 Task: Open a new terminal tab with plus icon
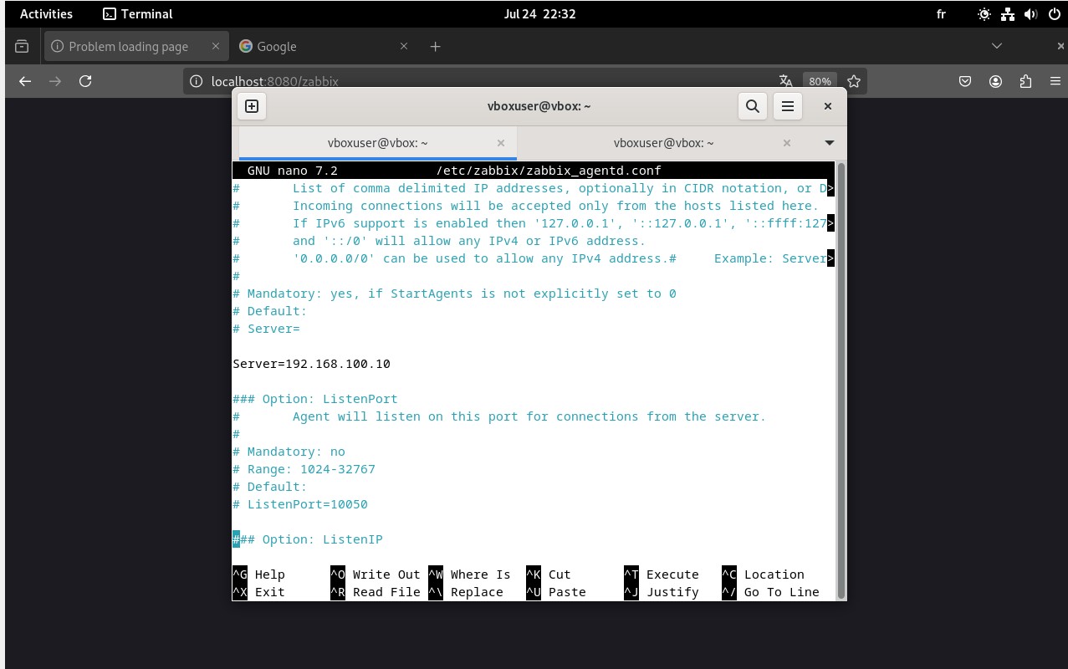(x=252, y=106)
